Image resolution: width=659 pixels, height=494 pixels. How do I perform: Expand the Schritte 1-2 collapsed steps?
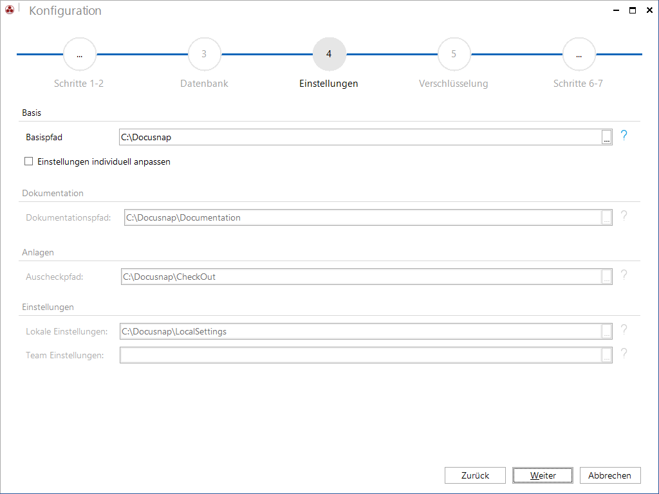click(x=79, y=54)
